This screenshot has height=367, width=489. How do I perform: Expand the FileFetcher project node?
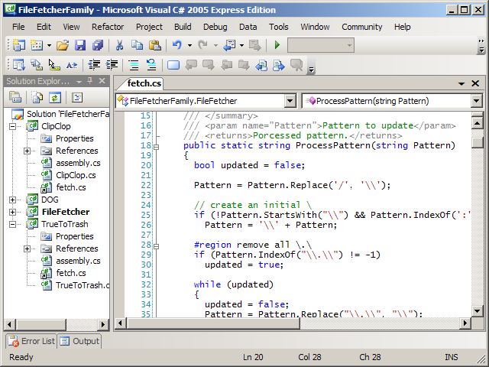12,212
